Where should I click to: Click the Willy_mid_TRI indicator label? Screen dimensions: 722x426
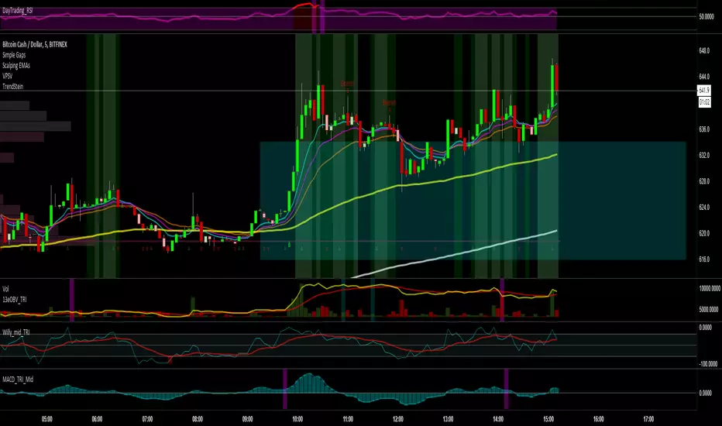click(16, 332)
